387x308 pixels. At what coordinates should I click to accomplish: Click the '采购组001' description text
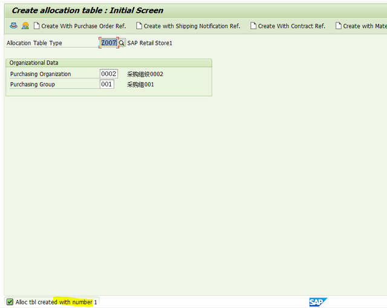pos(140,85)
